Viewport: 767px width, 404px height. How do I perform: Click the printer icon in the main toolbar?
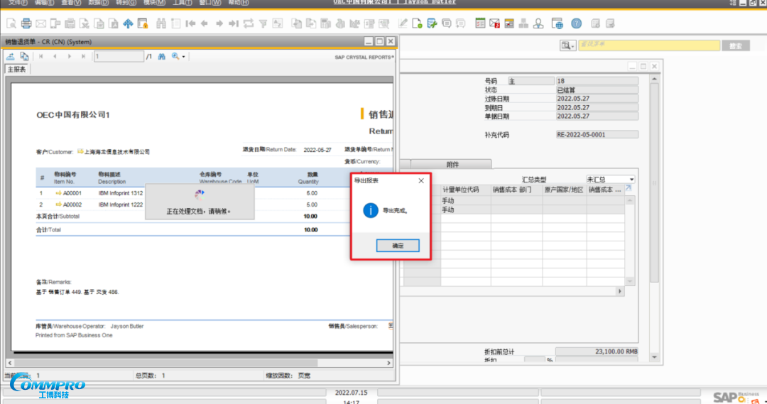point(26,23)
